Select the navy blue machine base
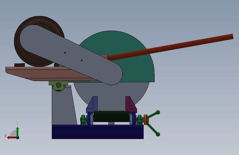The height and width of the screenshot is (155, 239). [x=98, y=132]
